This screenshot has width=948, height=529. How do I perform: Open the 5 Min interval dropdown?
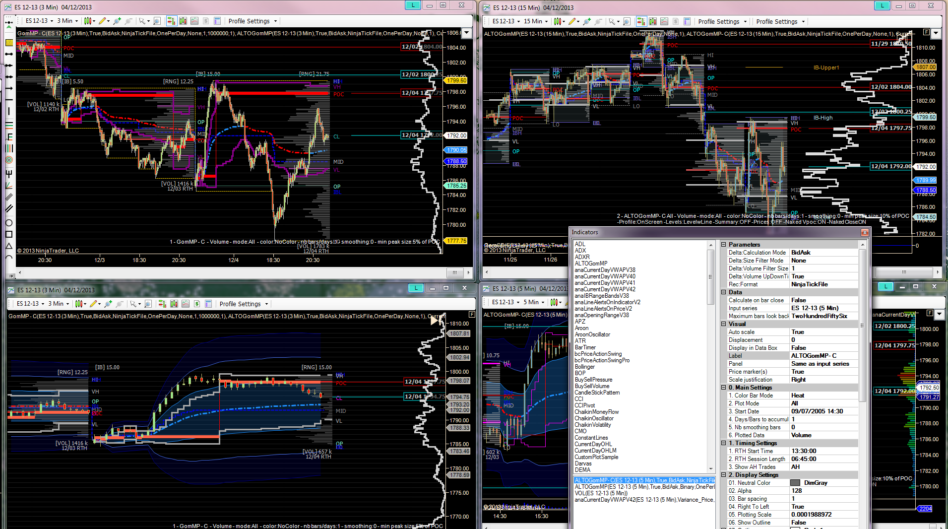point(534,302)
